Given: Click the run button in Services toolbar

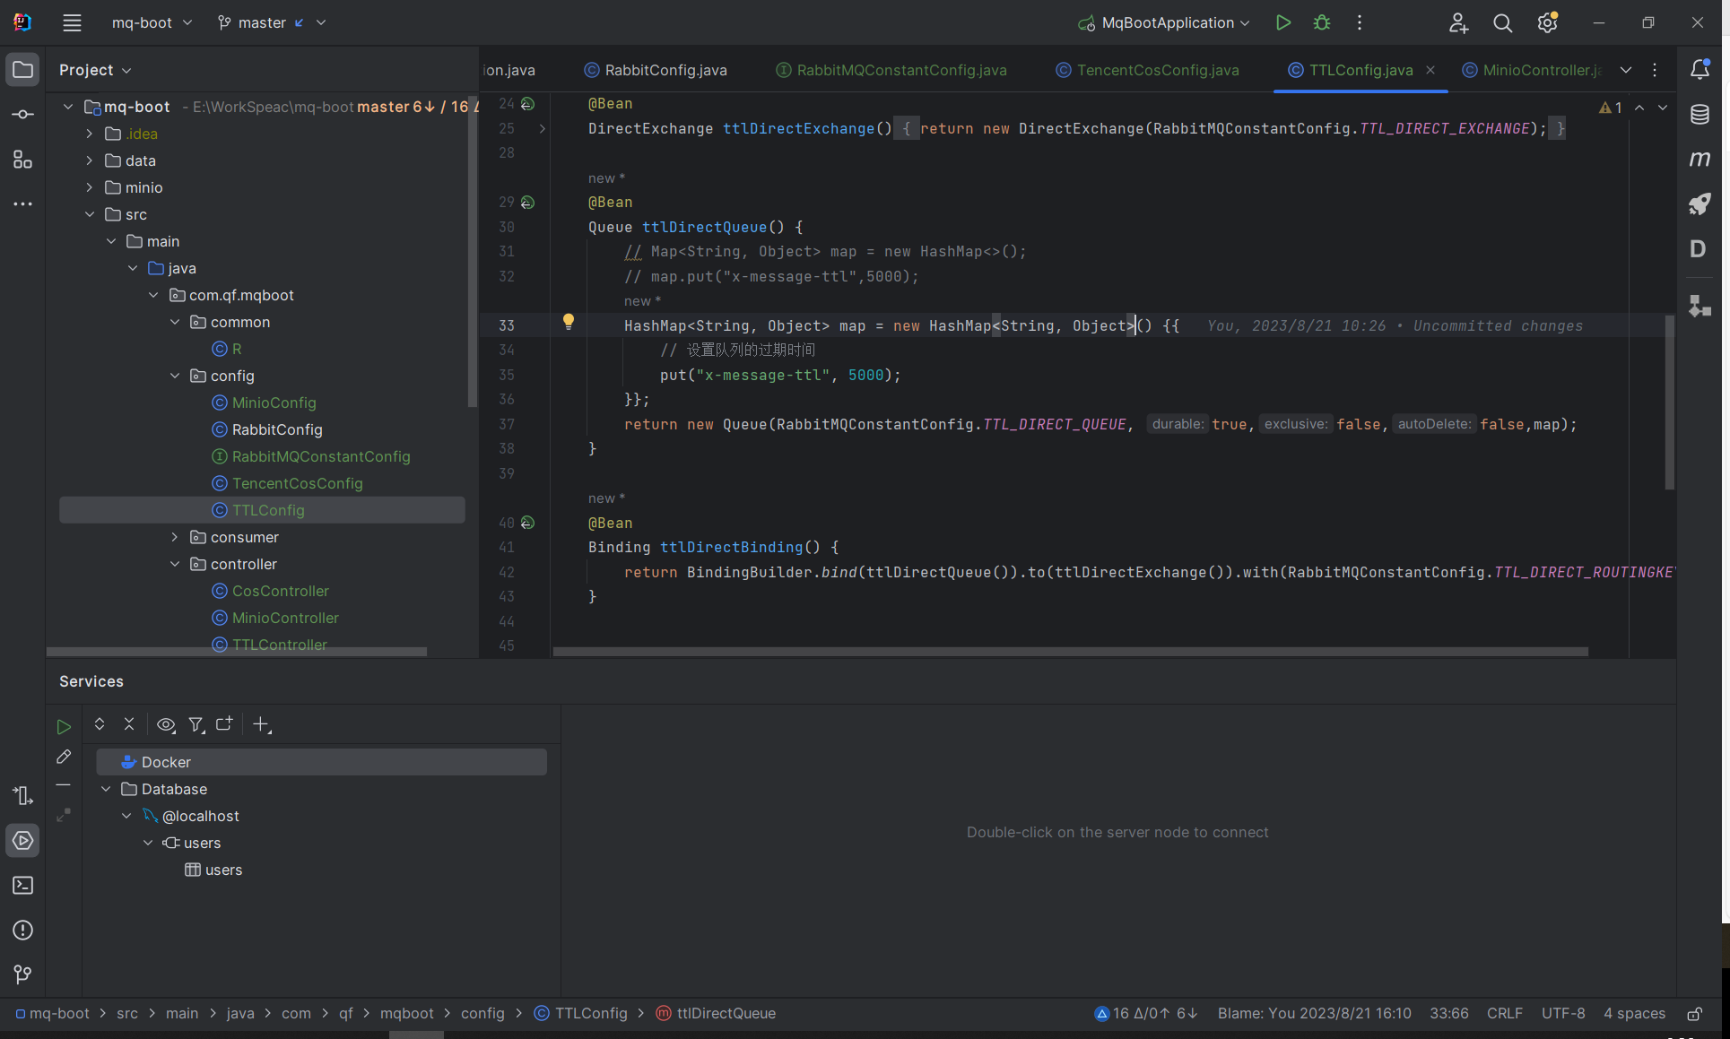Looking at the screenshot, I should click(x=64, y=727).
